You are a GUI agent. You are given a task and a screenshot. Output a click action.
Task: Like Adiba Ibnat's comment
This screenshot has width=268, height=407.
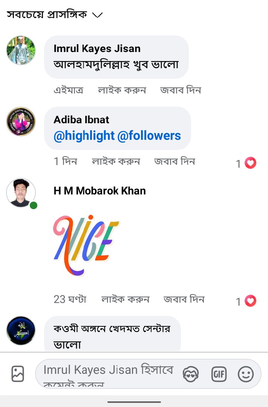point(116,162)
